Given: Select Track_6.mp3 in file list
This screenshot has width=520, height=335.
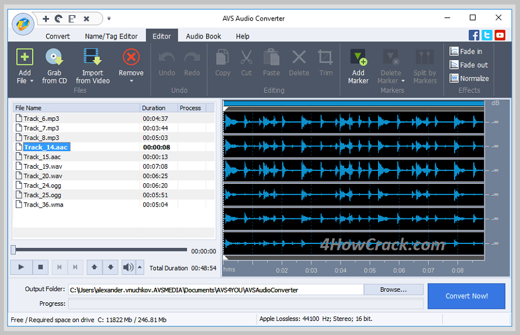Looking at the screenshot, I should tap(114, 118).
